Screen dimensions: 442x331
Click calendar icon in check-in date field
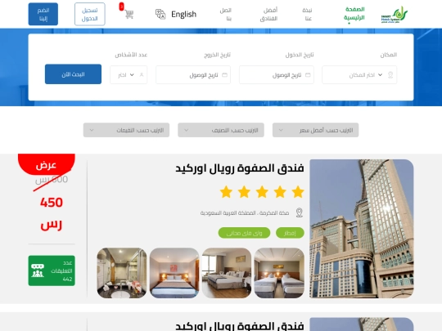[308, 75]
